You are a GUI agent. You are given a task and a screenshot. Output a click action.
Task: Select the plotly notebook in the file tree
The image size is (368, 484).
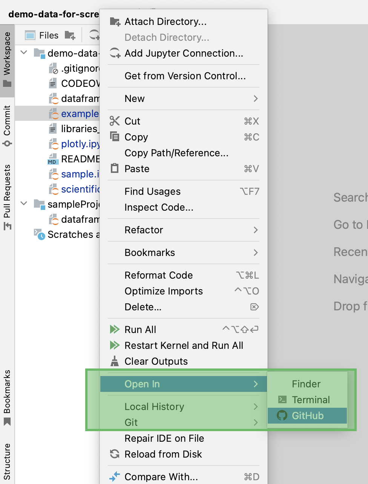point(79,144)
